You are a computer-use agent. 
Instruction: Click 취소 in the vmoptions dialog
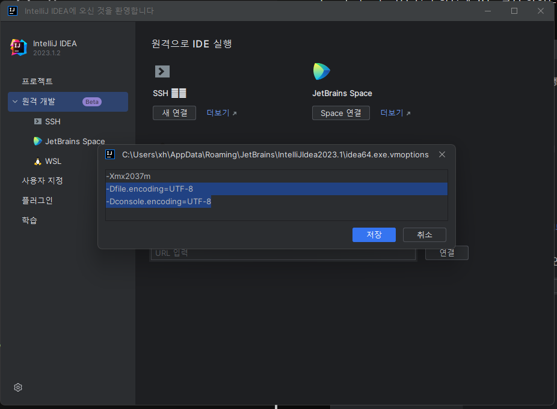tap(425, 235)
